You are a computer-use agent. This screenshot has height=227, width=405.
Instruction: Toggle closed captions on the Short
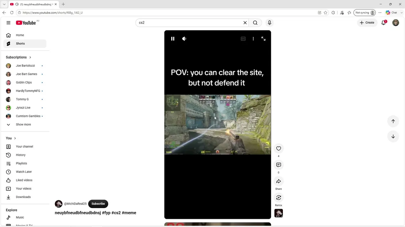[243, 39]
